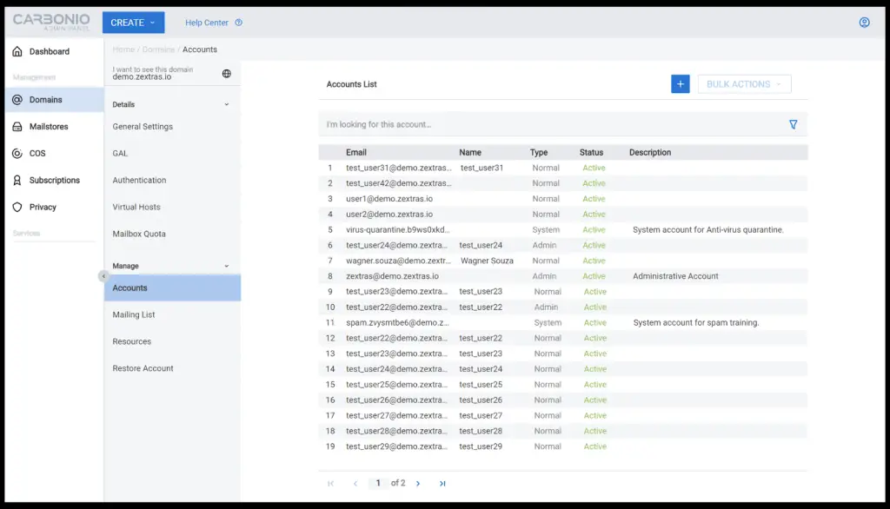Go to previous page of accounts

tap(355, 484)
